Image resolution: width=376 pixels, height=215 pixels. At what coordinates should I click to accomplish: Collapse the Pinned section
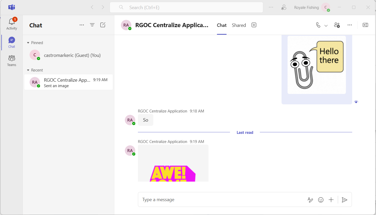tap(35, 43)
